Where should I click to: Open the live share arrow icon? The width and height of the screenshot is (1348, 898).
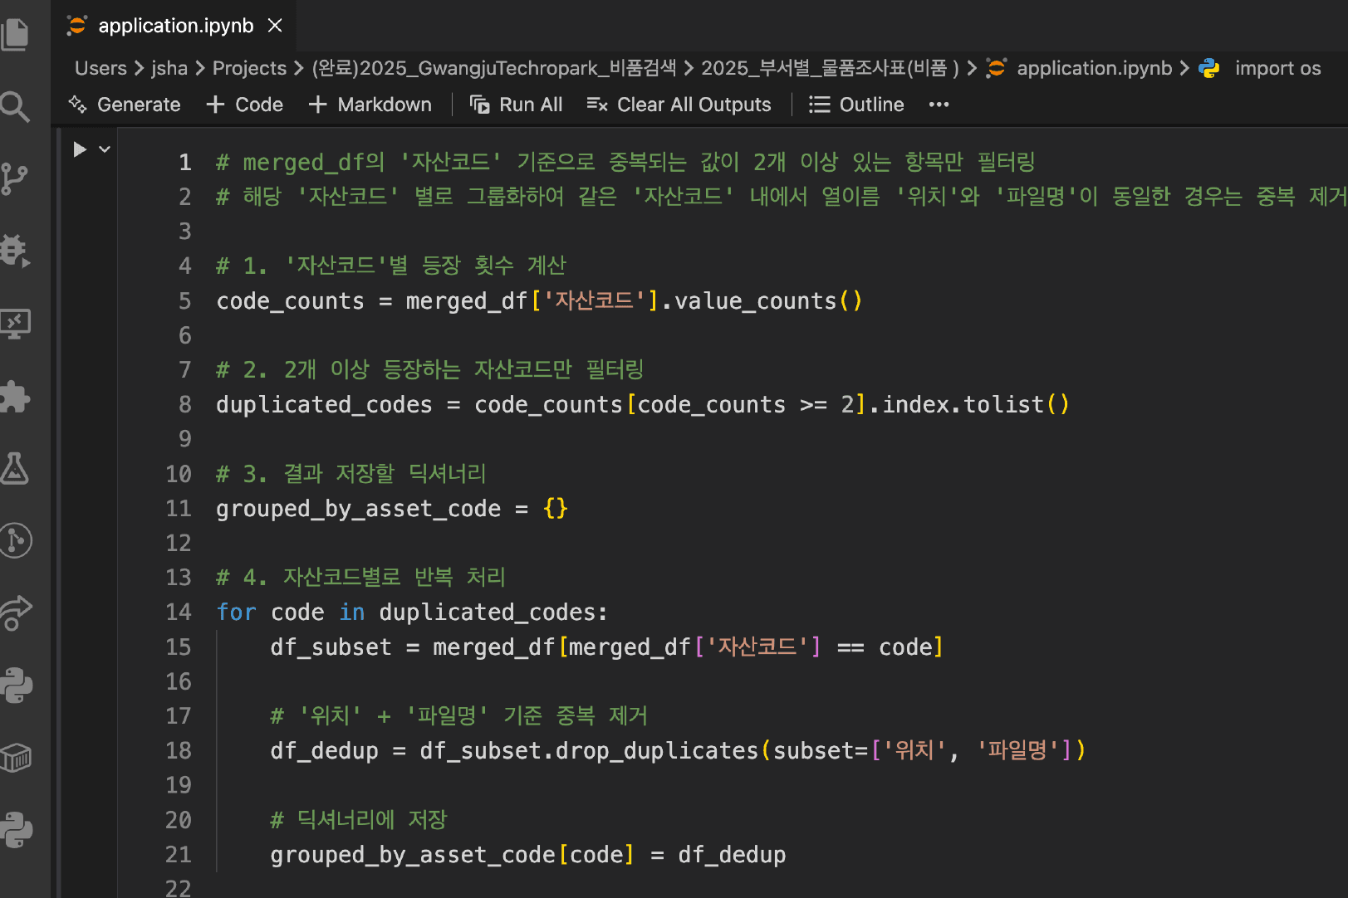coord(15,613)
